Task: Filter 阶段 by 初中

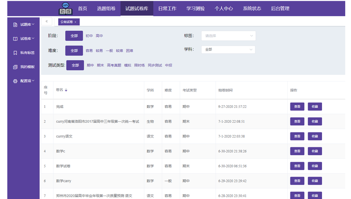Action: 89,36
